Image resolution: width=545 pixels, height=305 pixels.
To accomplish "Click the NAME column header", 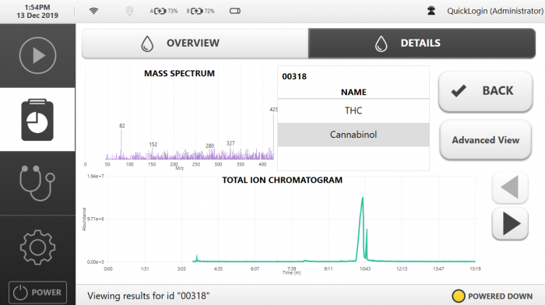I will (353, 92).
